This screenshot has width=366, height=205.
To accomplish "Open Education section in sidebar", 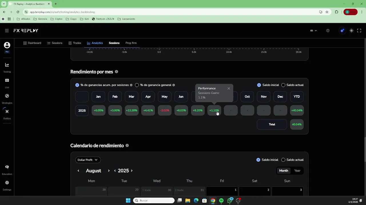I will [7, 170].
